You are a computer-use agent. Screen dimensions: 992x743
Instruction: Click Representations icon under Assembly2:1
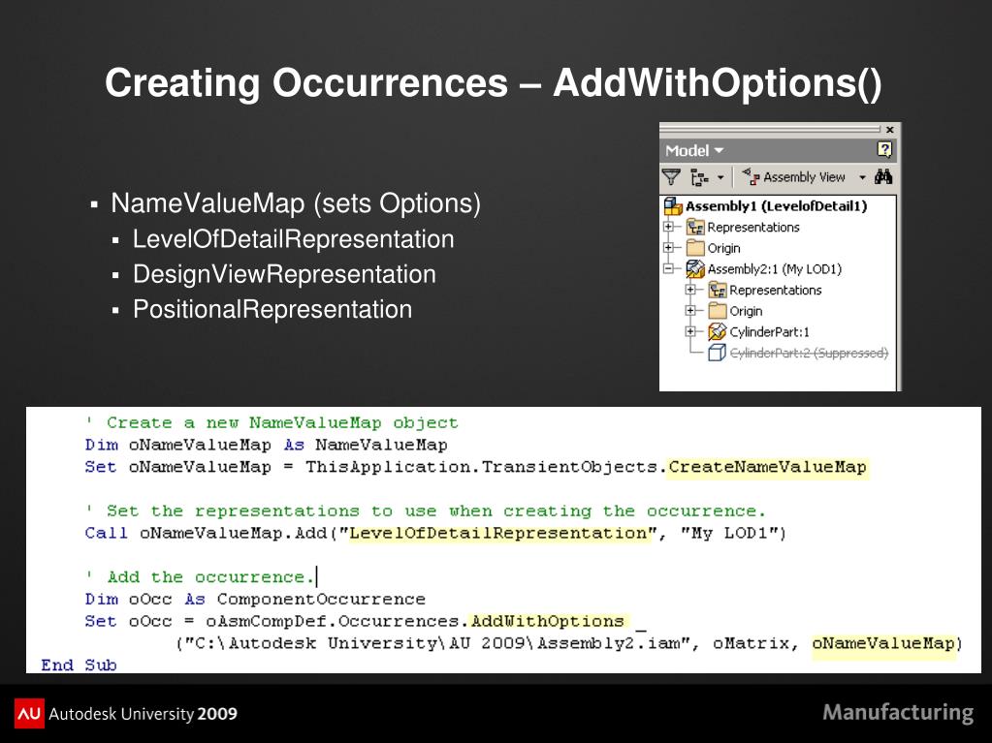point(718,290)
